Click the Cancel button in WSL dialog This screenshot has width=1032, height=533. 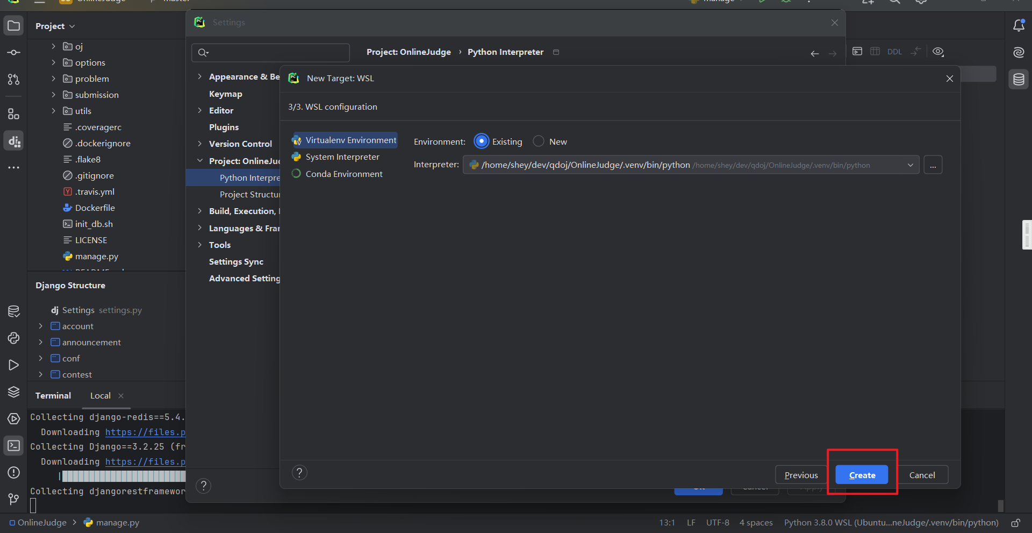(x=922, y=475)
